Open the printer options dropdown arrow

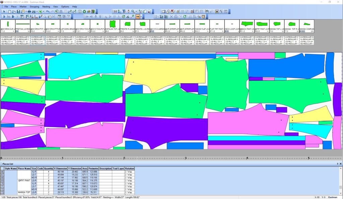pyautogui.click(x=37, y=12)
